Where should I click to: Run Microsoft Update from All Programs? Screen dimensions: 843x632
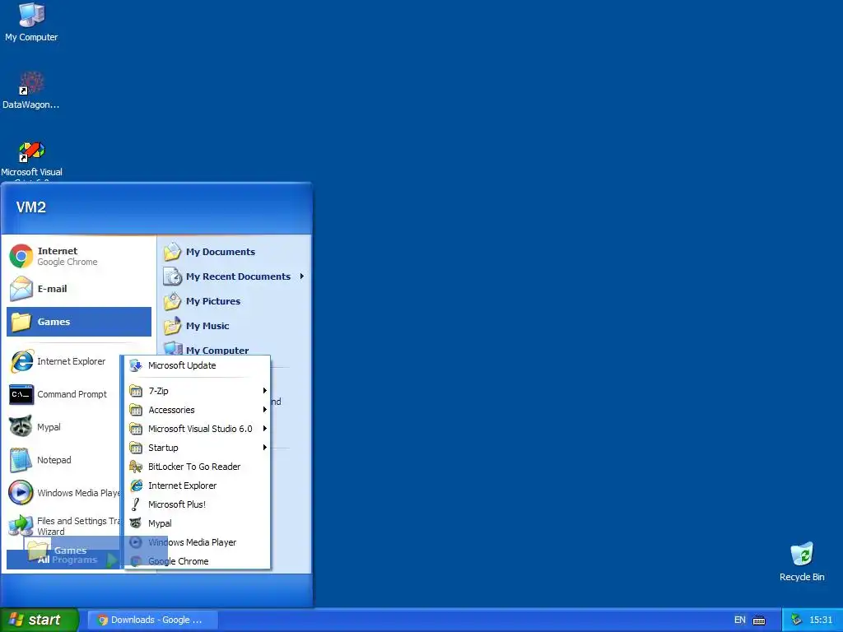[x=198, y=365]
